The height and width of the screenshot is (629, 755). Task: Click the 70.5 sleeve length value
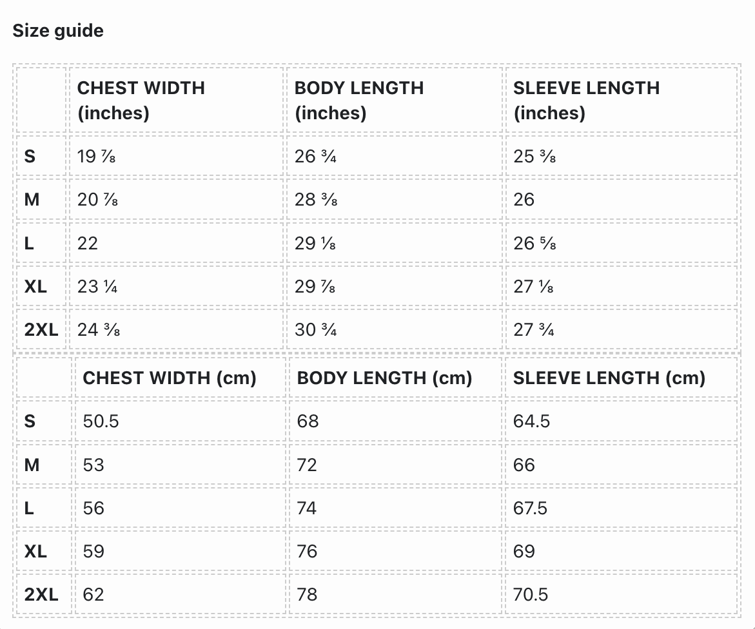coord(530,594)
